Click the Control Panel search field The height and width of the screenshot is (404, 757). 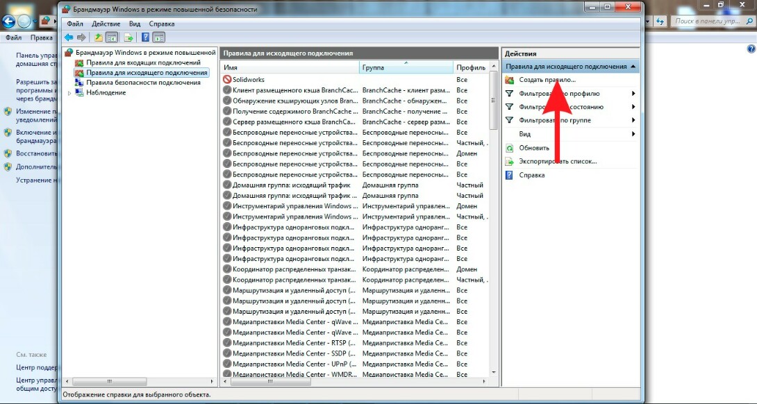(710, 22)
